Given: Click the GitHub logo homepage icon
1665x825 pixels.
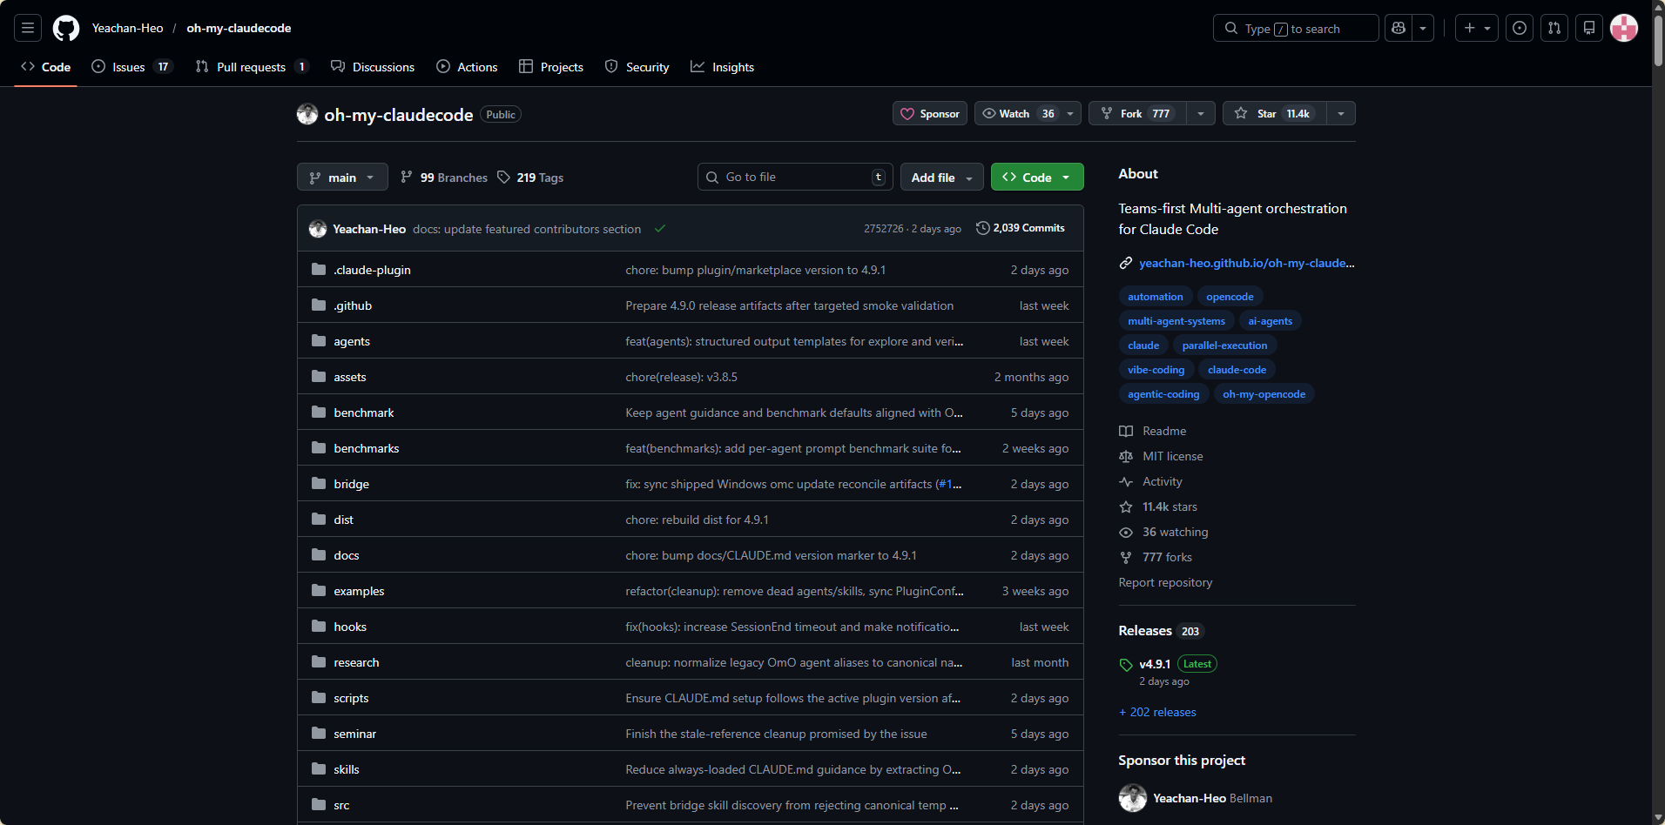Looking at the screenshot, I should coord(66,28).
